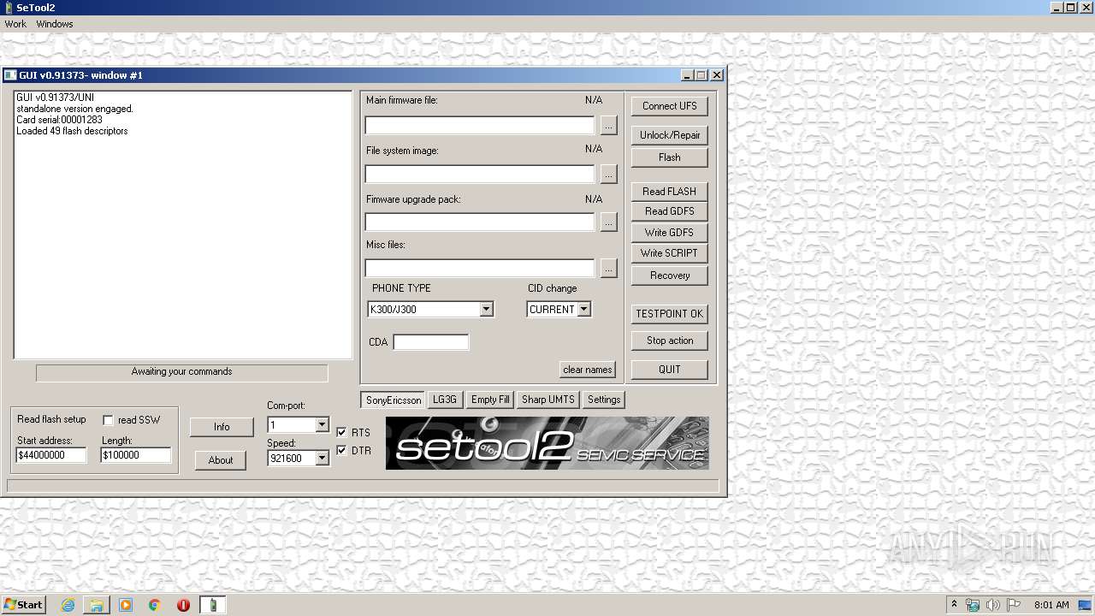Show hidden tray icons arrow
The width and height of the screenshot is (1095, 616).
coord(954,604)
